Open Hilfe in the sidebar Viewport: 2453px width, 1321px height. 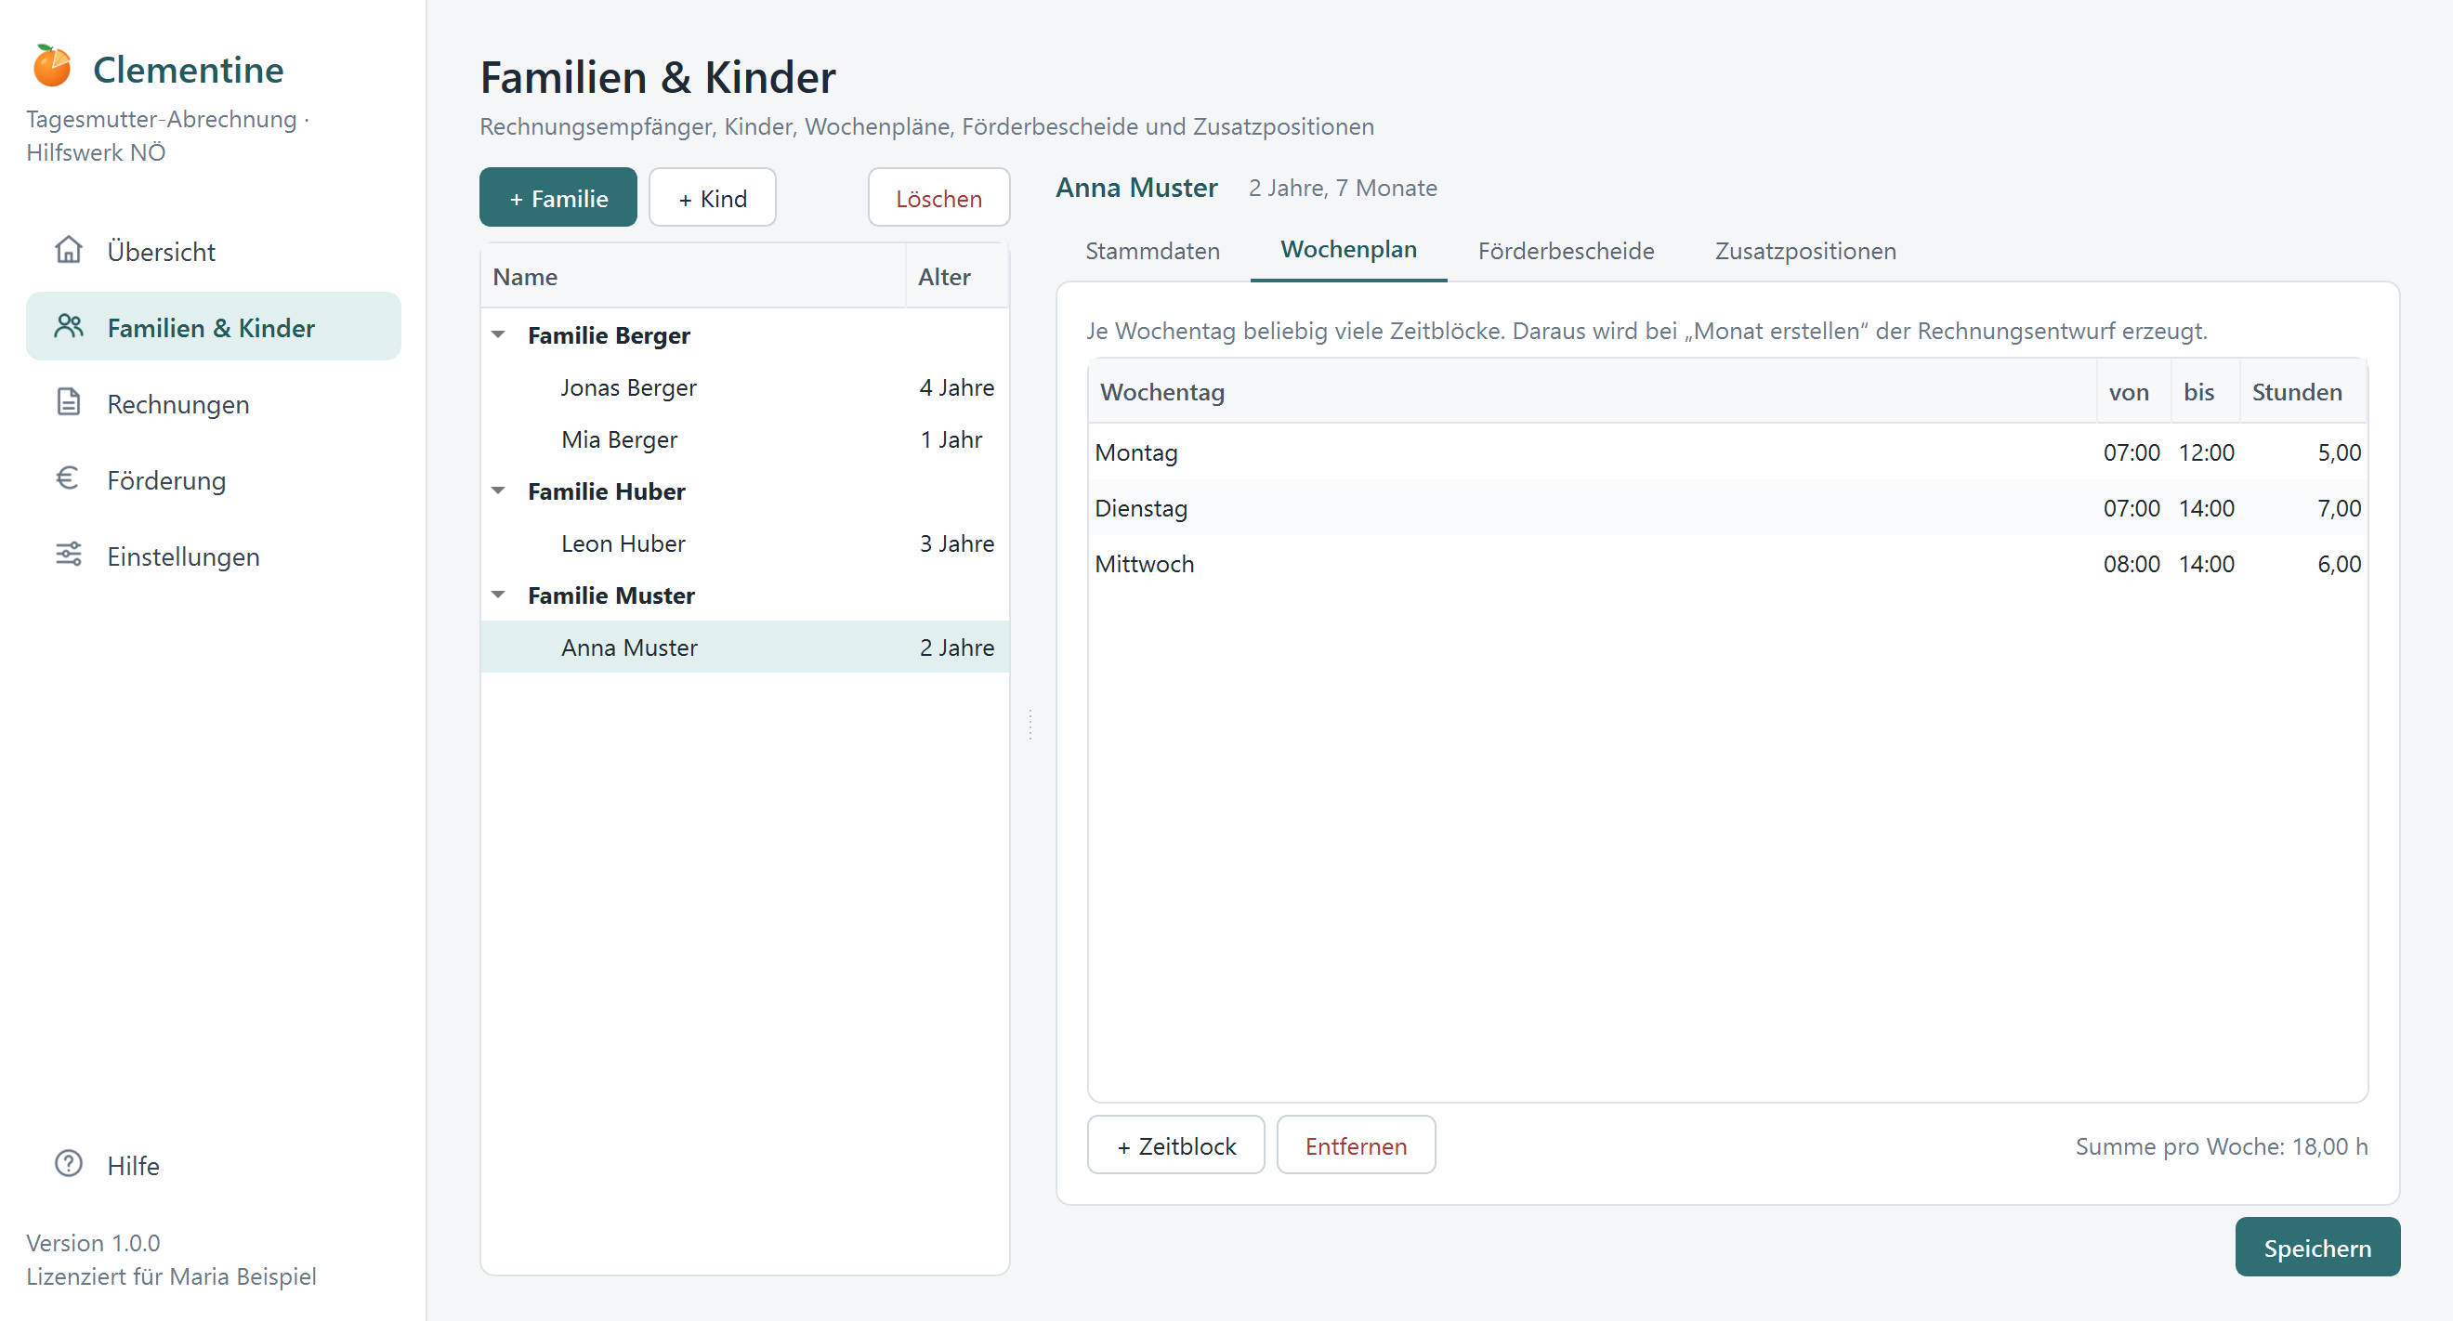[214, 1165]
